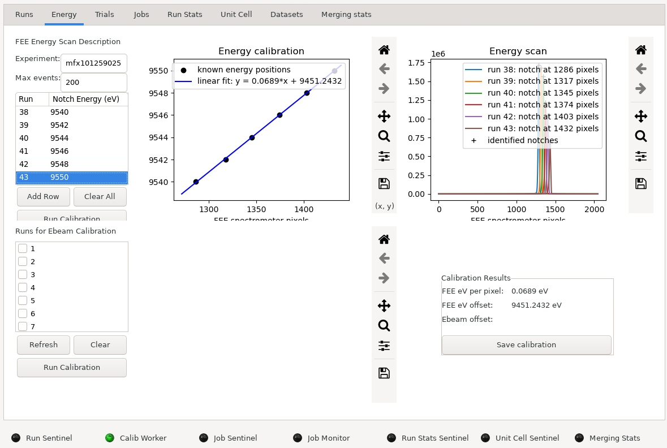Click the 9542 notch energy cell
Image resolution: width=667 pixels, height=448 pixels.
pyautogui.click(x=88, y=125)
